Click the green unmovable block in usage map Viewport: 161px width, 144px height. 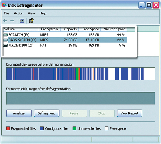click(77, 74)
